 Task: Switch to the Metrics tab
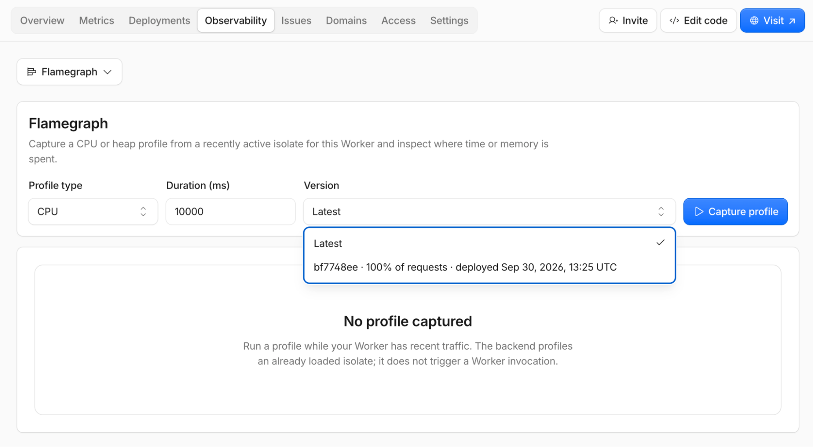coord(96,20)
